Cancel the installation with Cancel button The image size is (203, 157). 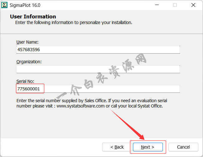pyautogui.click(x=183, y=147)
